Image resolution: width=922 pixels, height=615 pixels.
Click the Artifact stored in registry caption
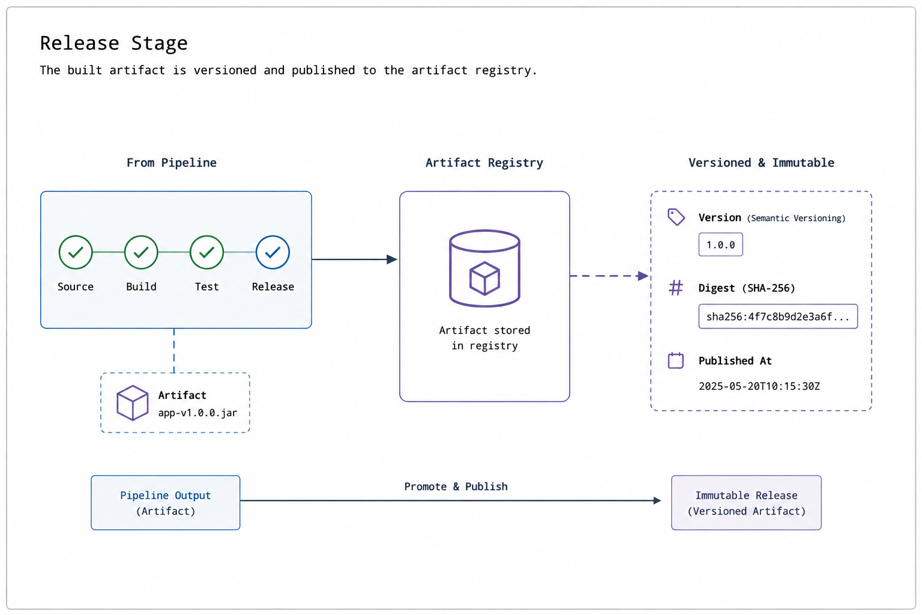pos(484,338)
